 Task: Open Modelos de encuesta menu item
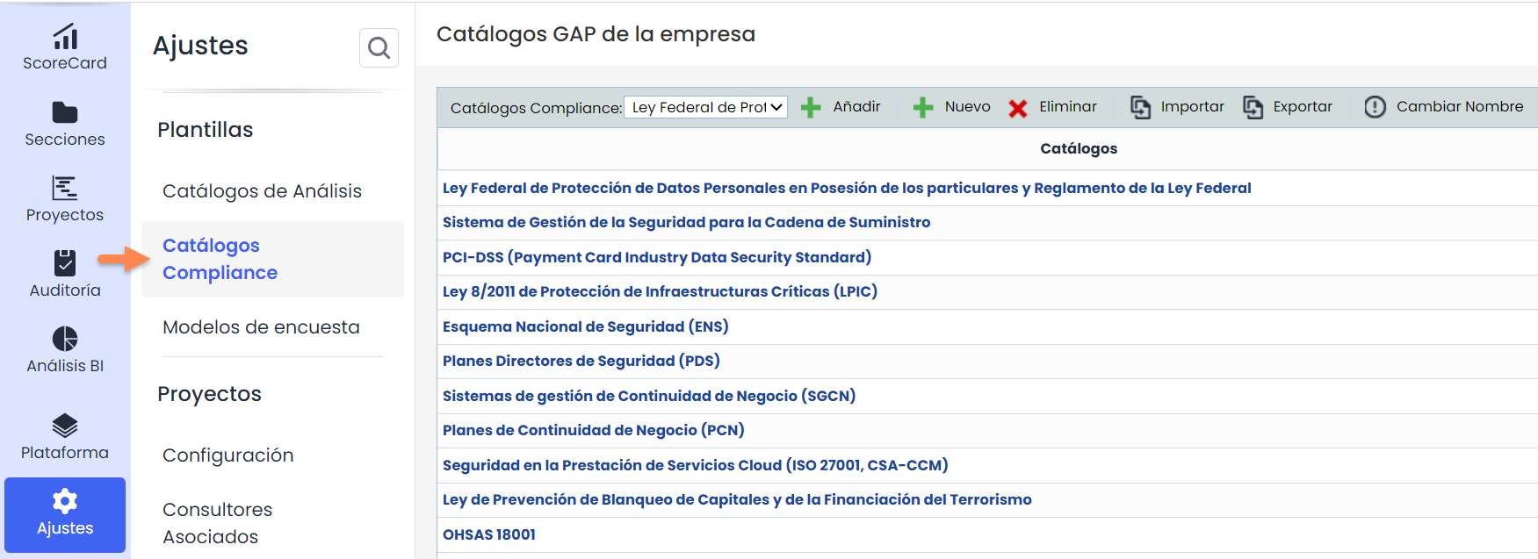(261, 327)
